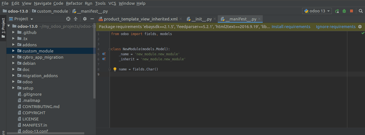Click the override gutter icon on line 5

pyautogui.click(x=104, y=54)
